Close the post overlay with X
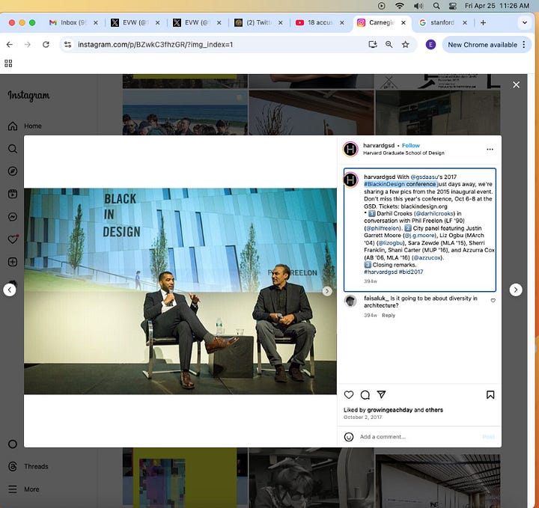Screen dimensions: 539x508 click(517, 85)
